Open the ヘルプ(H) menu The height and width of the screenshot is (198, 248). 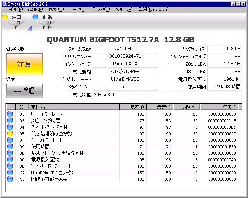[x=124, y=10]
